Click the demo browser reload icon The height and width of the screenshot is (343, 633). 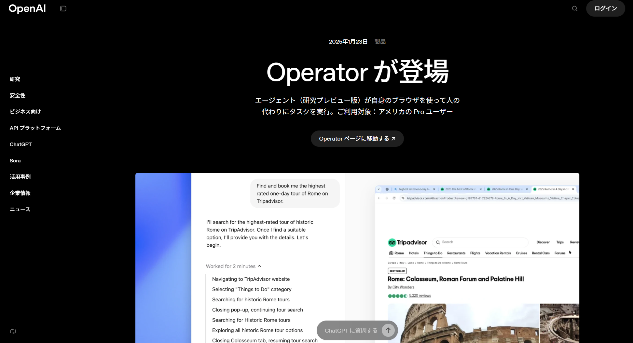tap(394, 198)
